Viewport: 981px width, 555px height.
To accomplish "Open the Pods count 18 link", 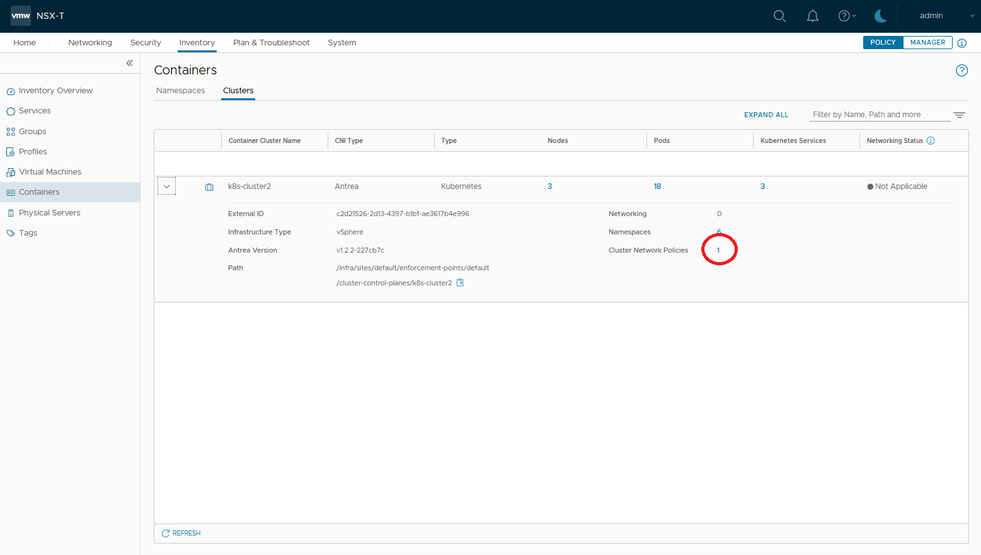I will [x=657, y=186].
